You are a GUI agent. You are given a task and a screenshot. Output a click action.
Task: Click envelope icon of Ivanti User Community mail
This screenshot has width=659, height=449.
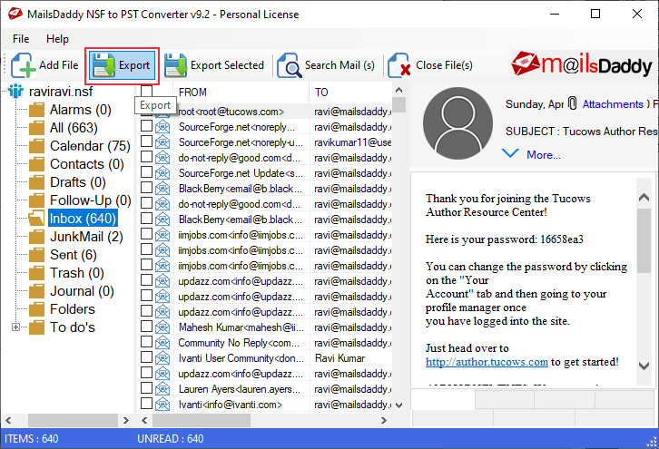pyautogui.click(x=162, y=358)
